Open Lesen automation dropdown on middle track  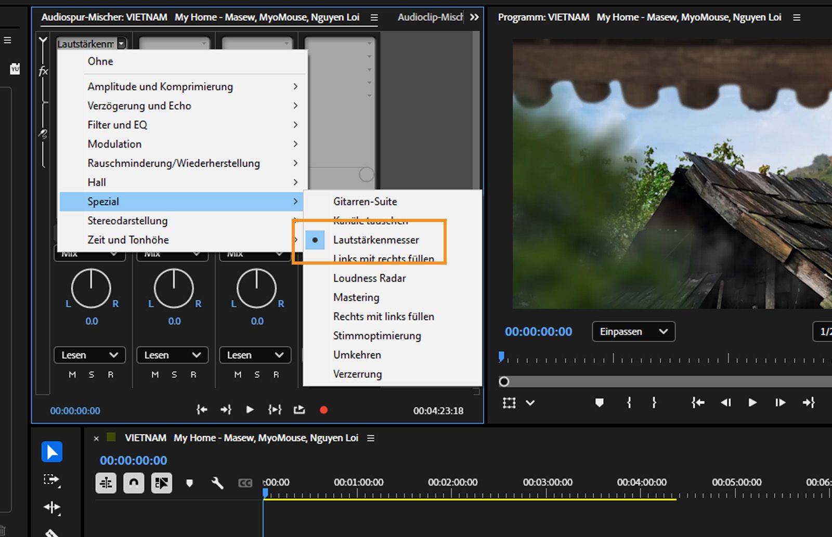click(x=173, y=355)
